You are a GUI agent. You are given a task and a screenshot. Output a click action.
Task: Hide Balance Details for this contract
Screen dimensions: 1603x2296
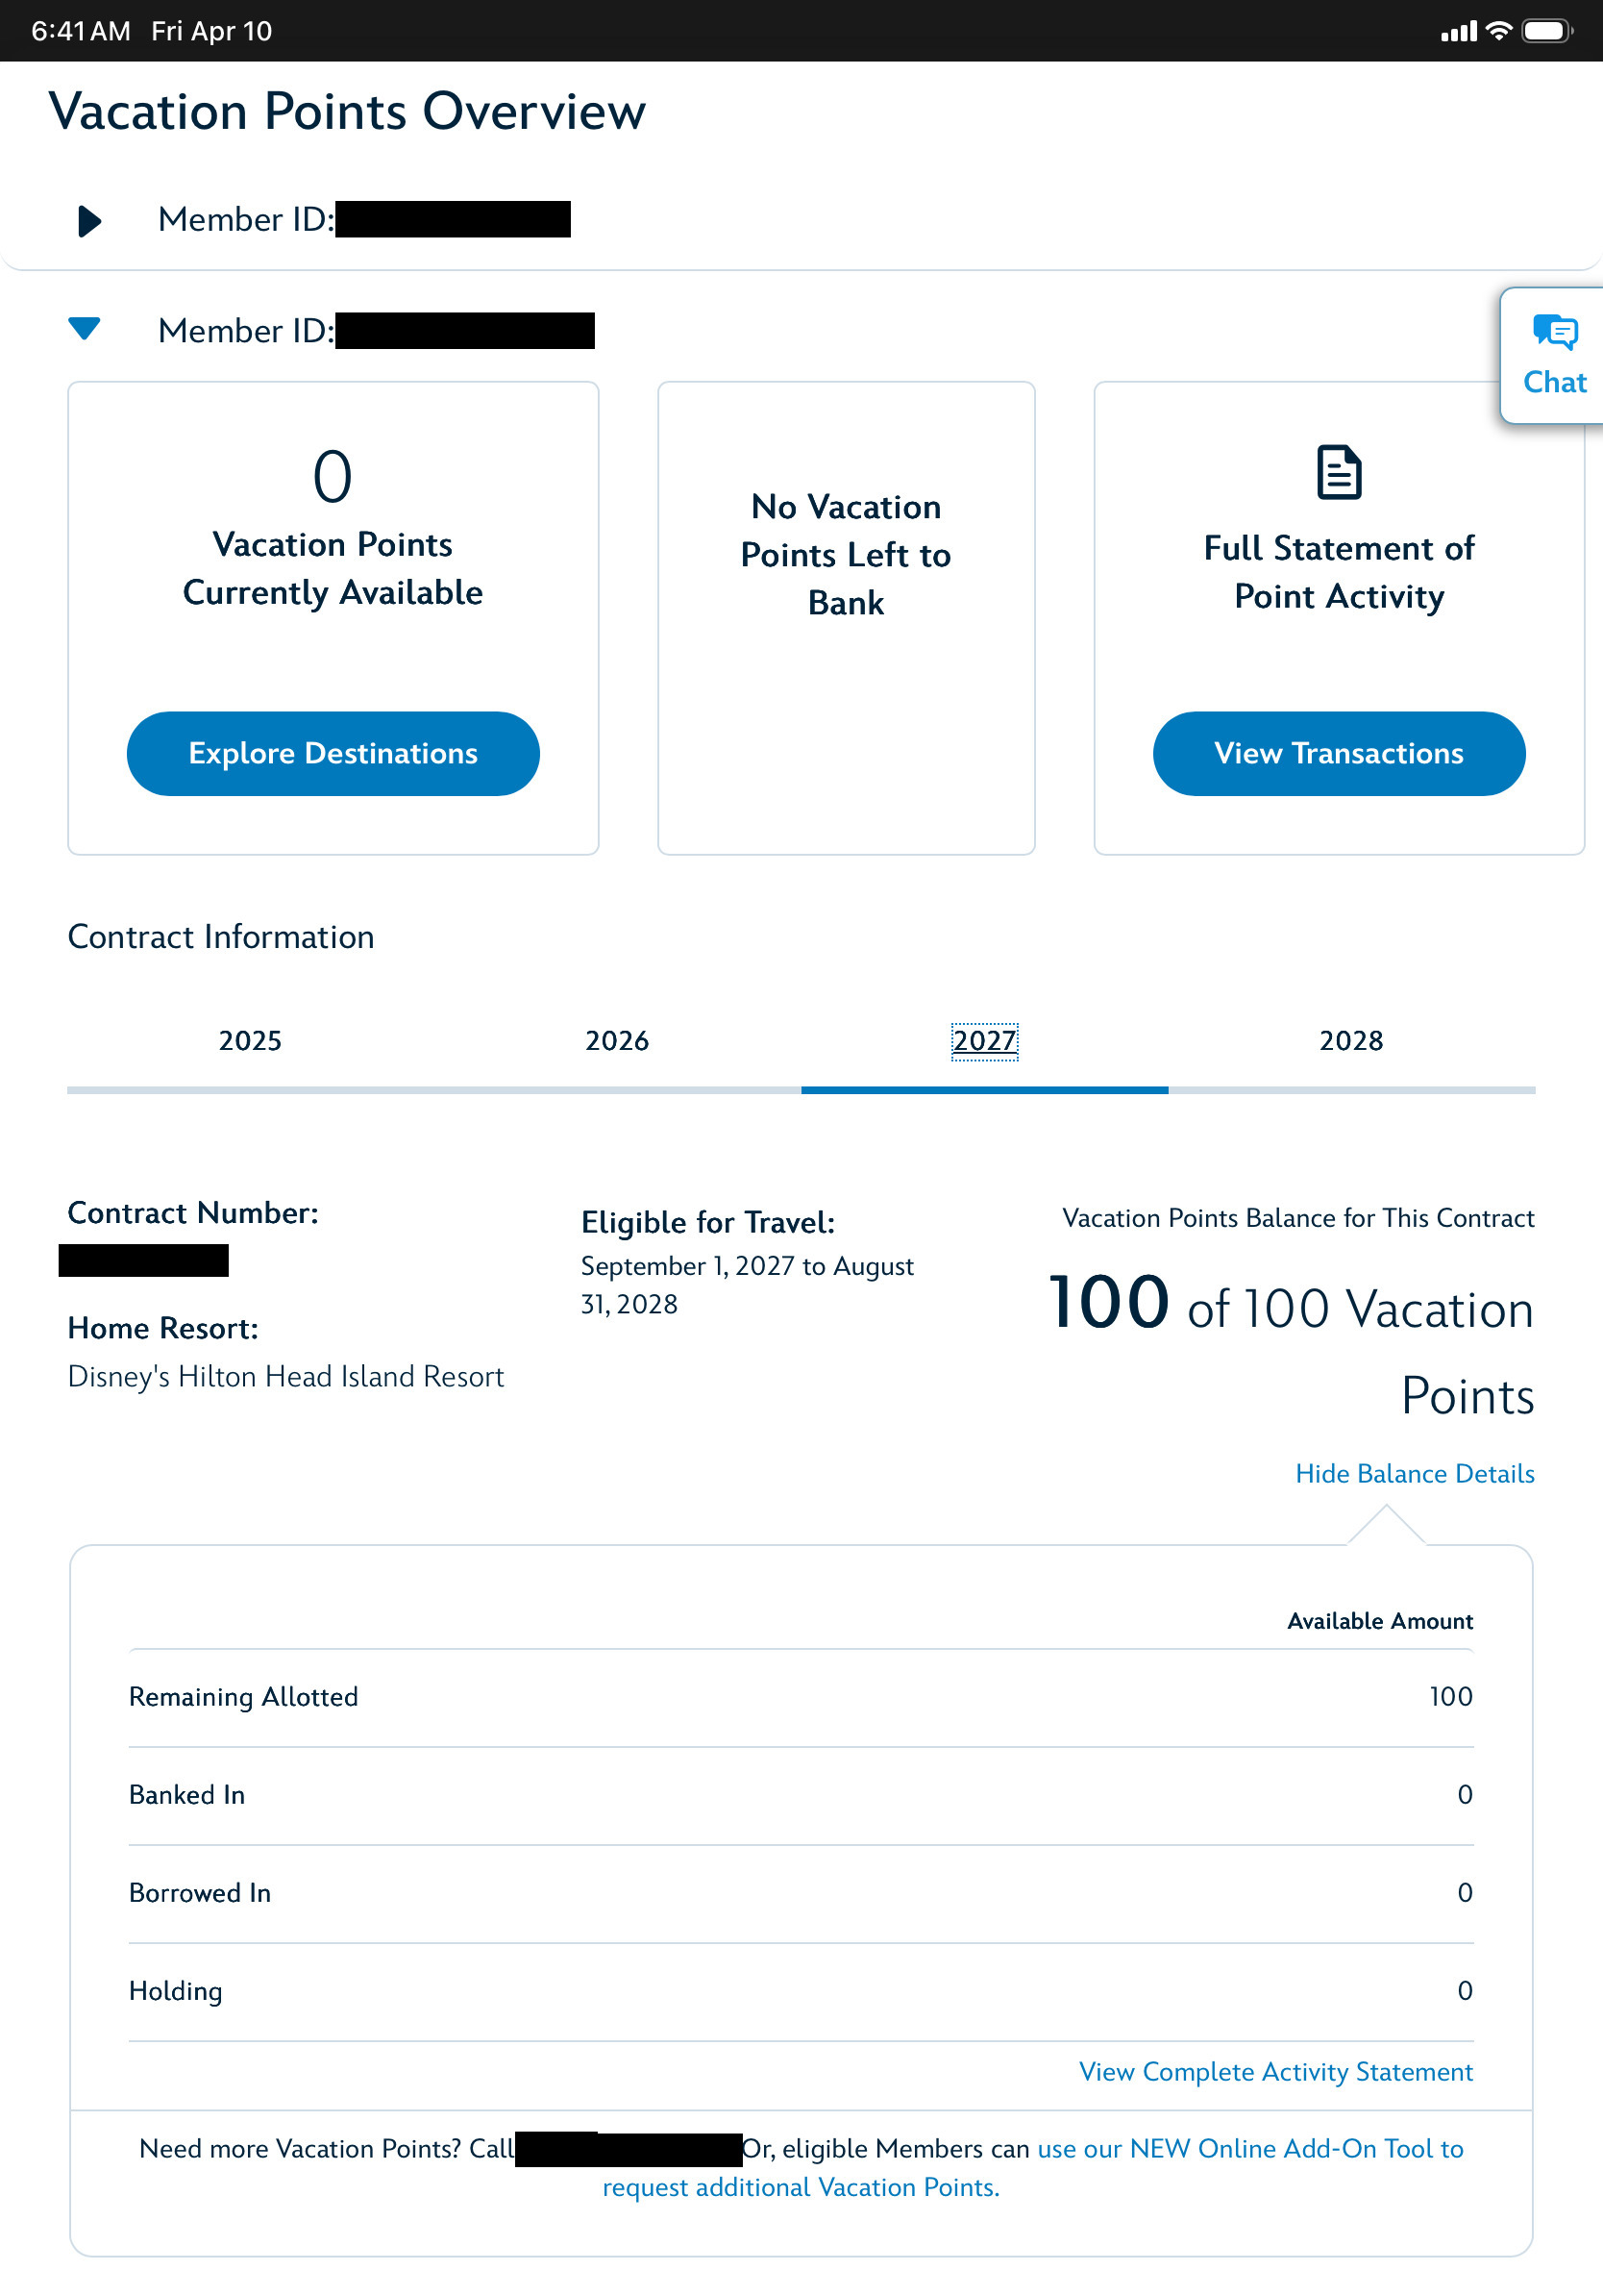1414,1473
